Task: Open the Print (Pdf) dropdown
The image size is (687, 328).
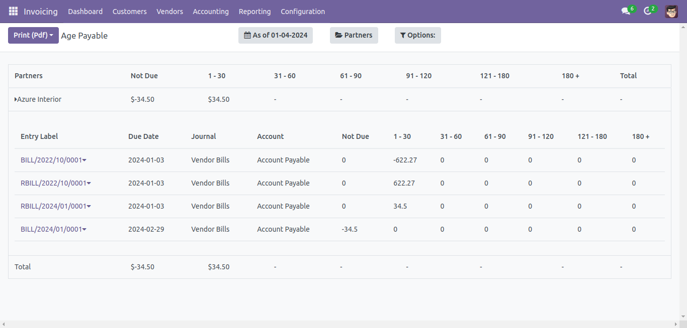Action: (33, 35)
